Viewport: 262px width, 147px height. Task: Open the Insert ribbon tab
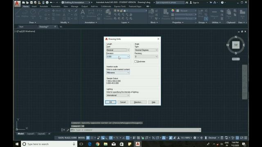tap(34, 7)
